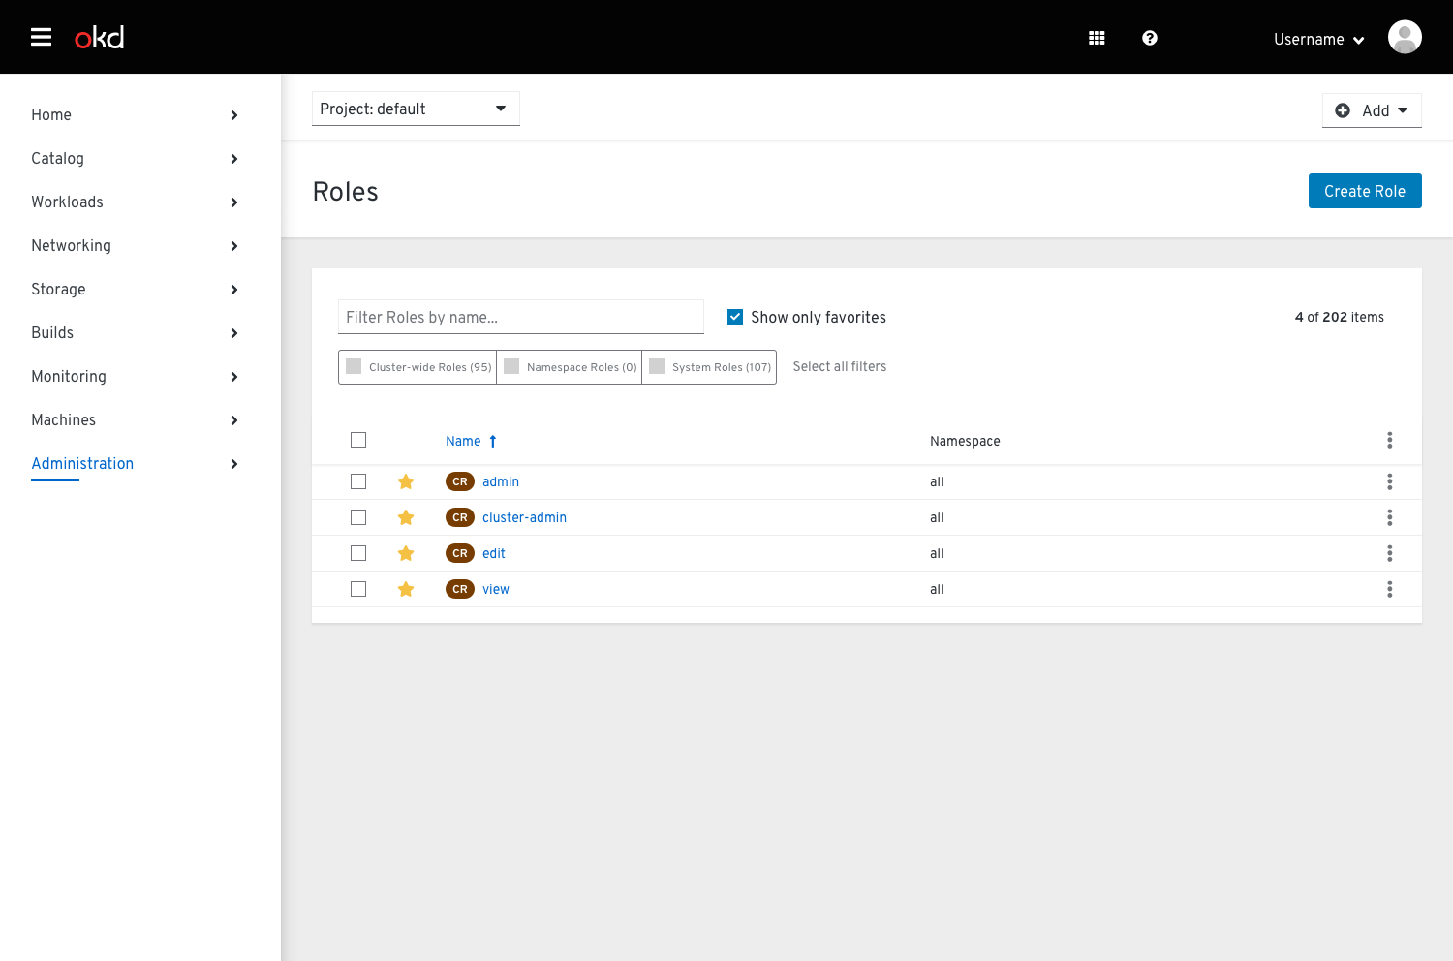Open the admin role link
This screenshot has width=1453, height=961.
tap(501, 481)
